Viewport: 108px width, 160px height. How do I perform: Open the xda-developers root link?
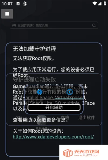click(x=53, y=137)
